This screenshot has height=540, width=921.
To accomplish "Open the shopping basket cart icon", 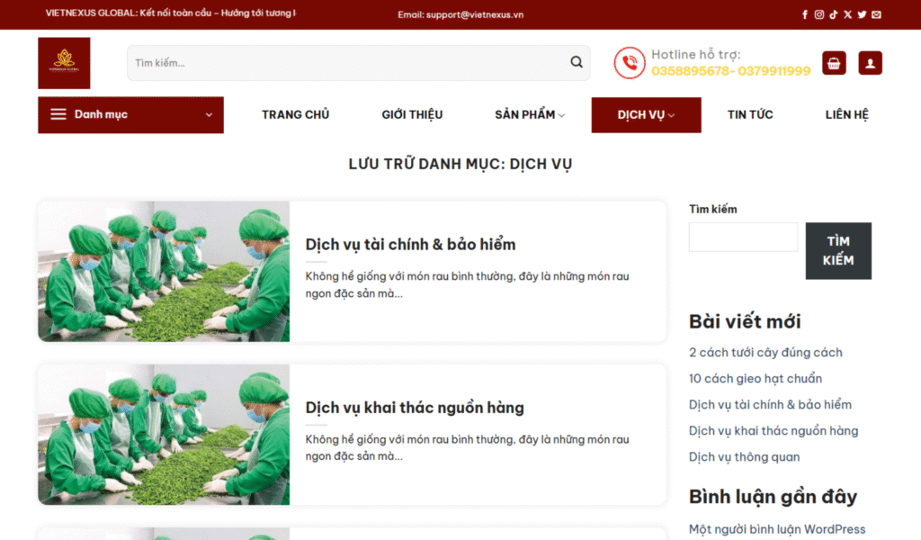I will [834, 63].
